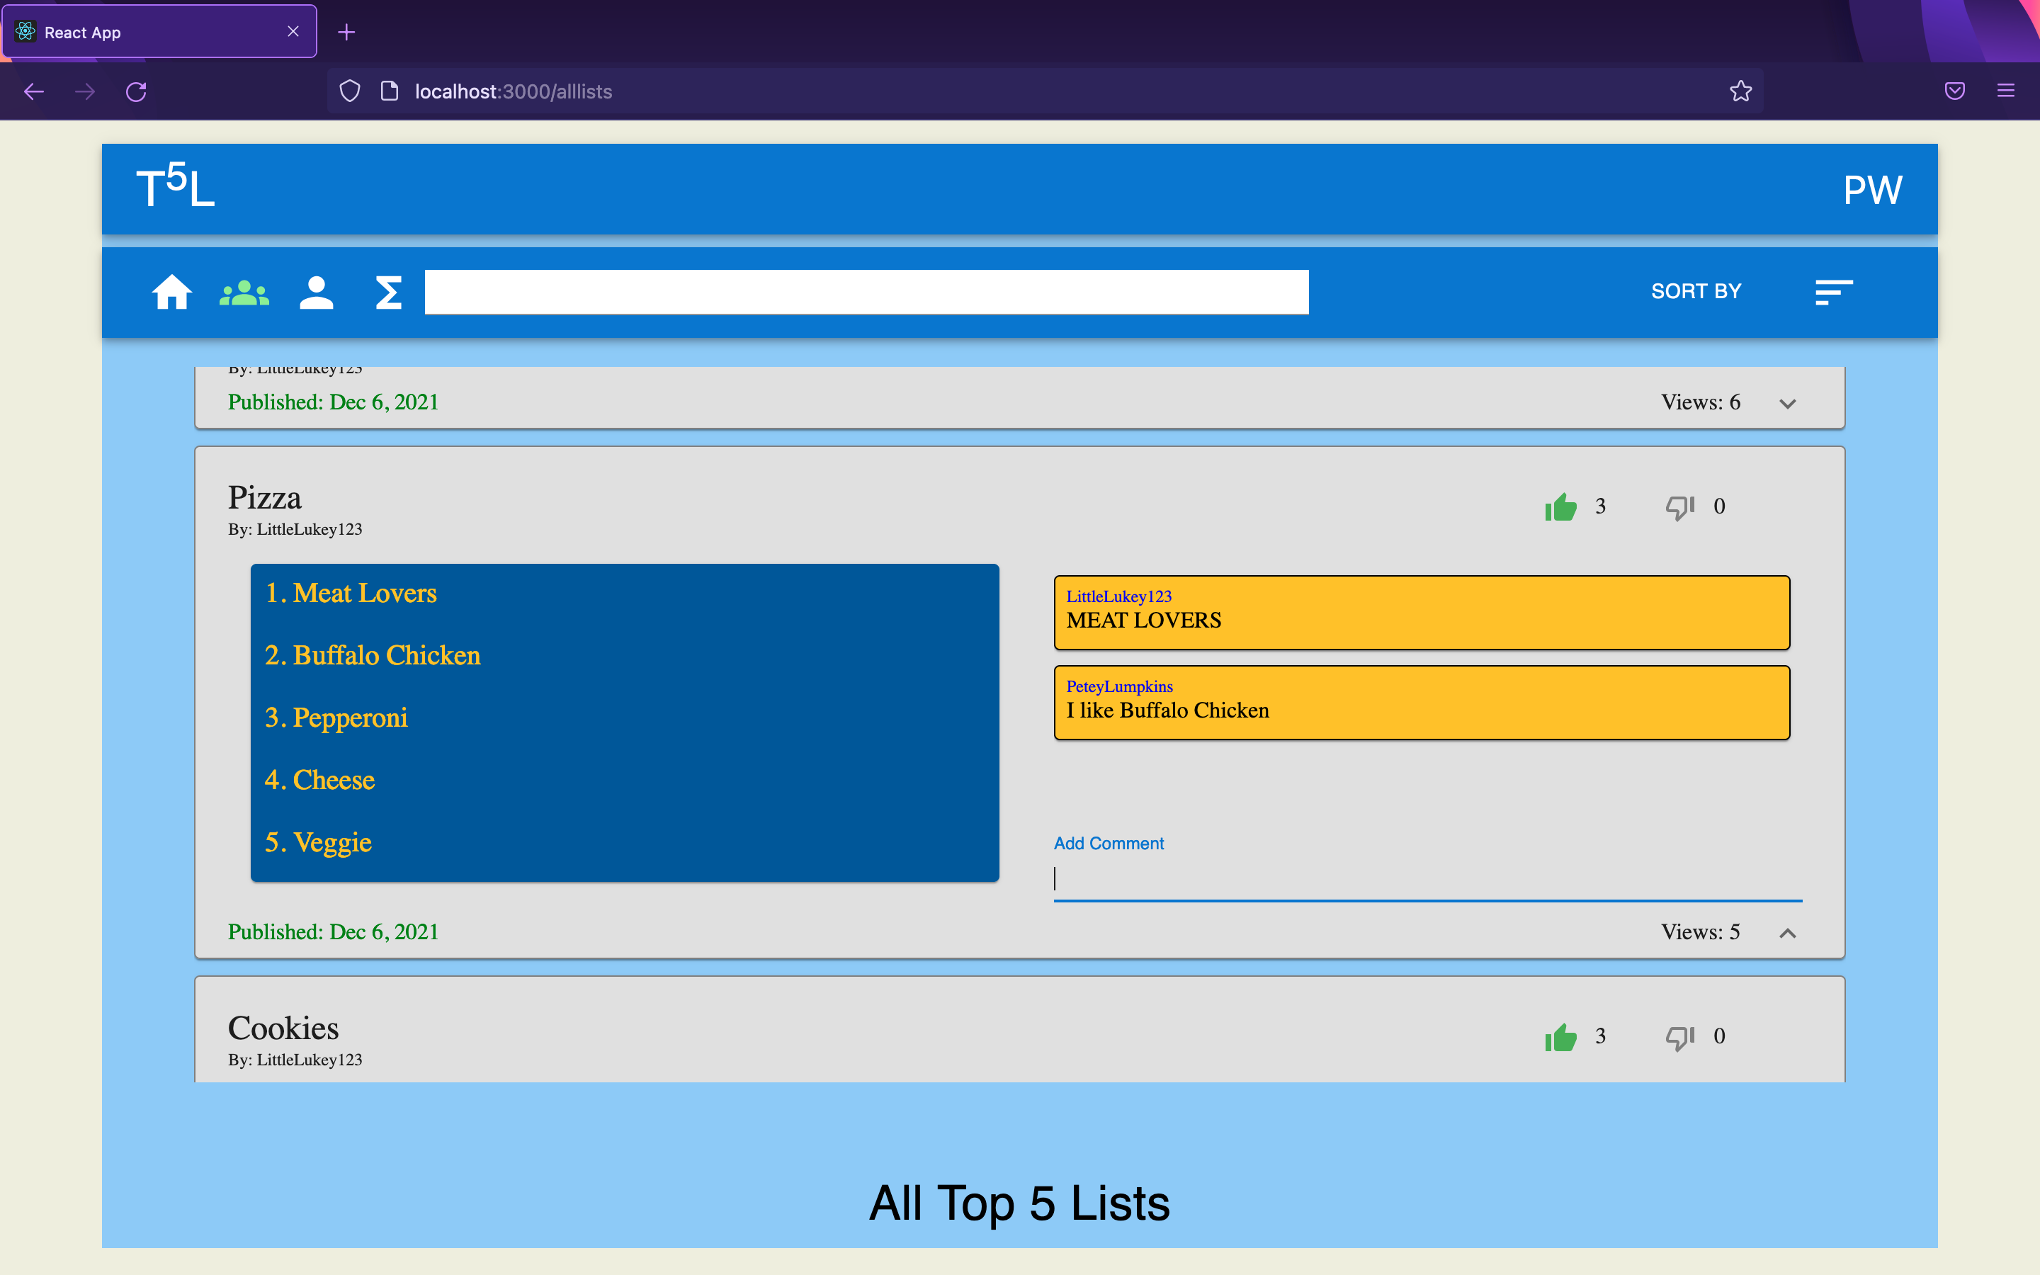Image resolution: width=2040 pixels, height=1275 pixels.
Task: Select item 2. Buffalo Chicken
Action: [373, 655]
